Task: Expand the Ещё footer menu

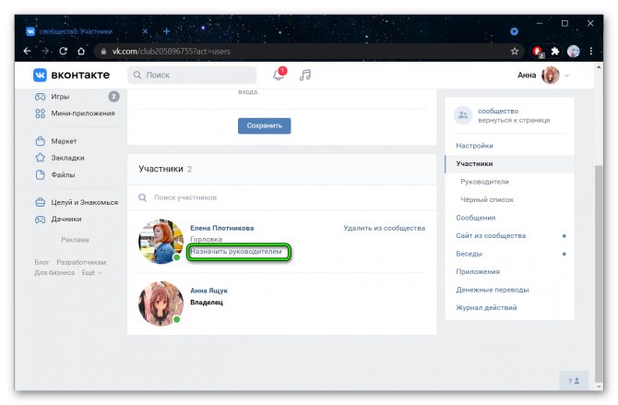Action: pyautogui.click(x=91, y=273)
